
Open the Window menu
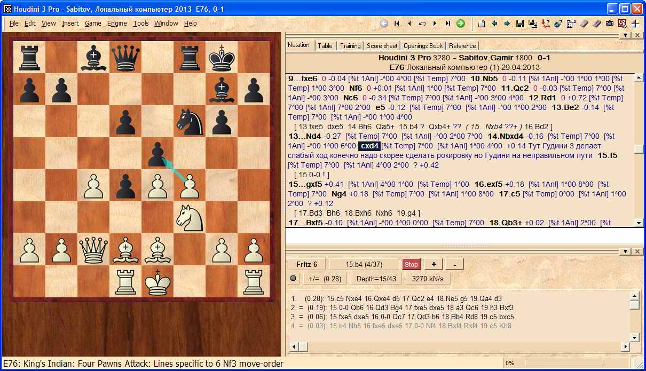pos(166,23)
